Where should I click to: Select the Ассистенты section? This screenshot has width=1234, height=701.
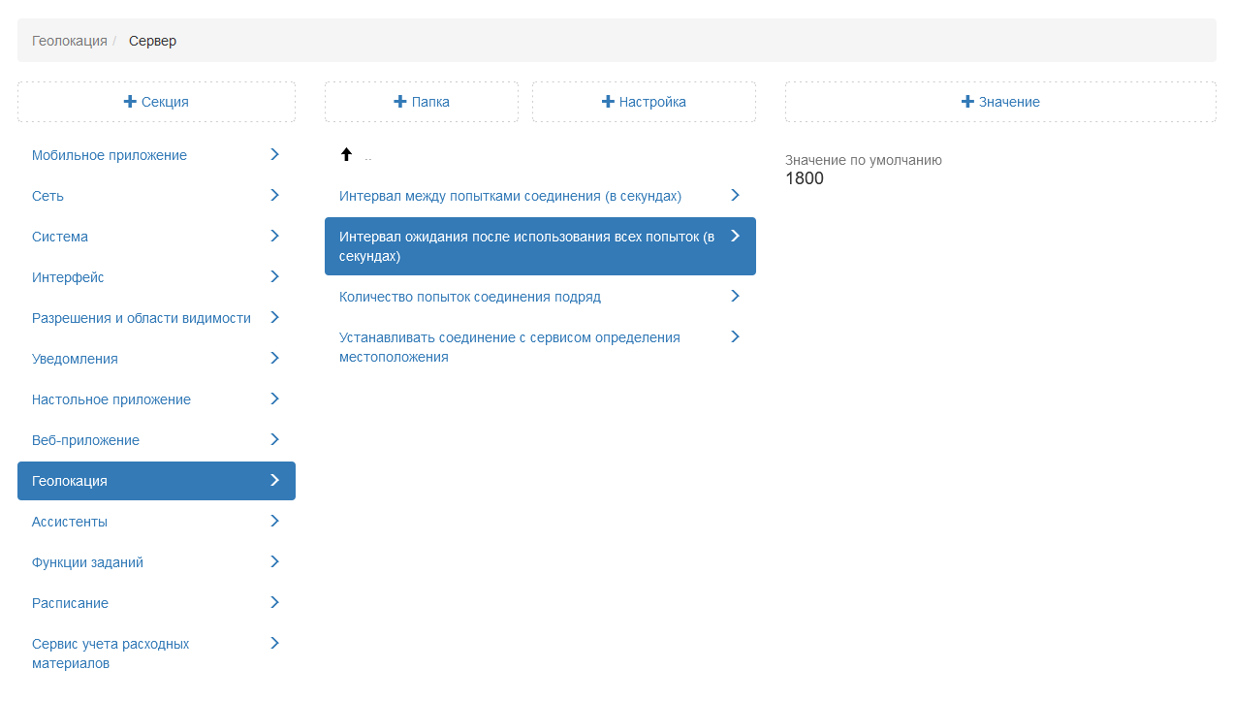click(x=70, y=522)
